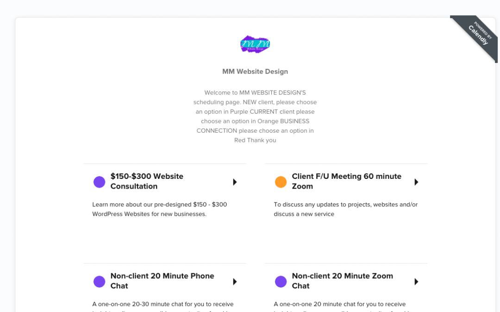The width and height of the screenshot is (500, 312).
Task: Open $150-$300 Website Consultation event title
Action: (147, 181)
